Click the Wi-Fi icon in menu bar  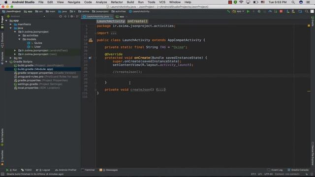coord(241,2)
